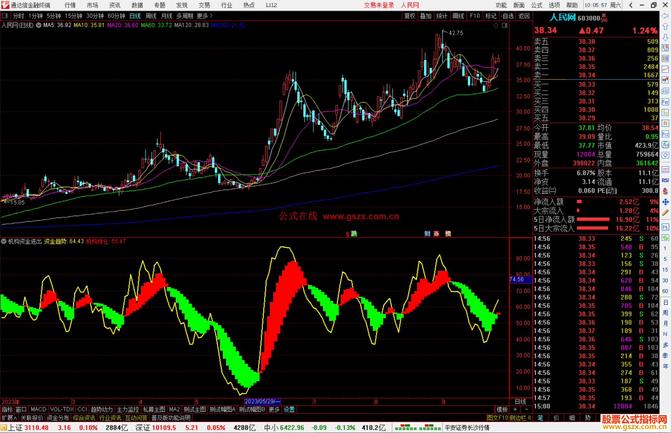Click the green refresh sidebar icon
This screenshot has width=671, height=433.
pyautogui.click(x=665, y=238)
